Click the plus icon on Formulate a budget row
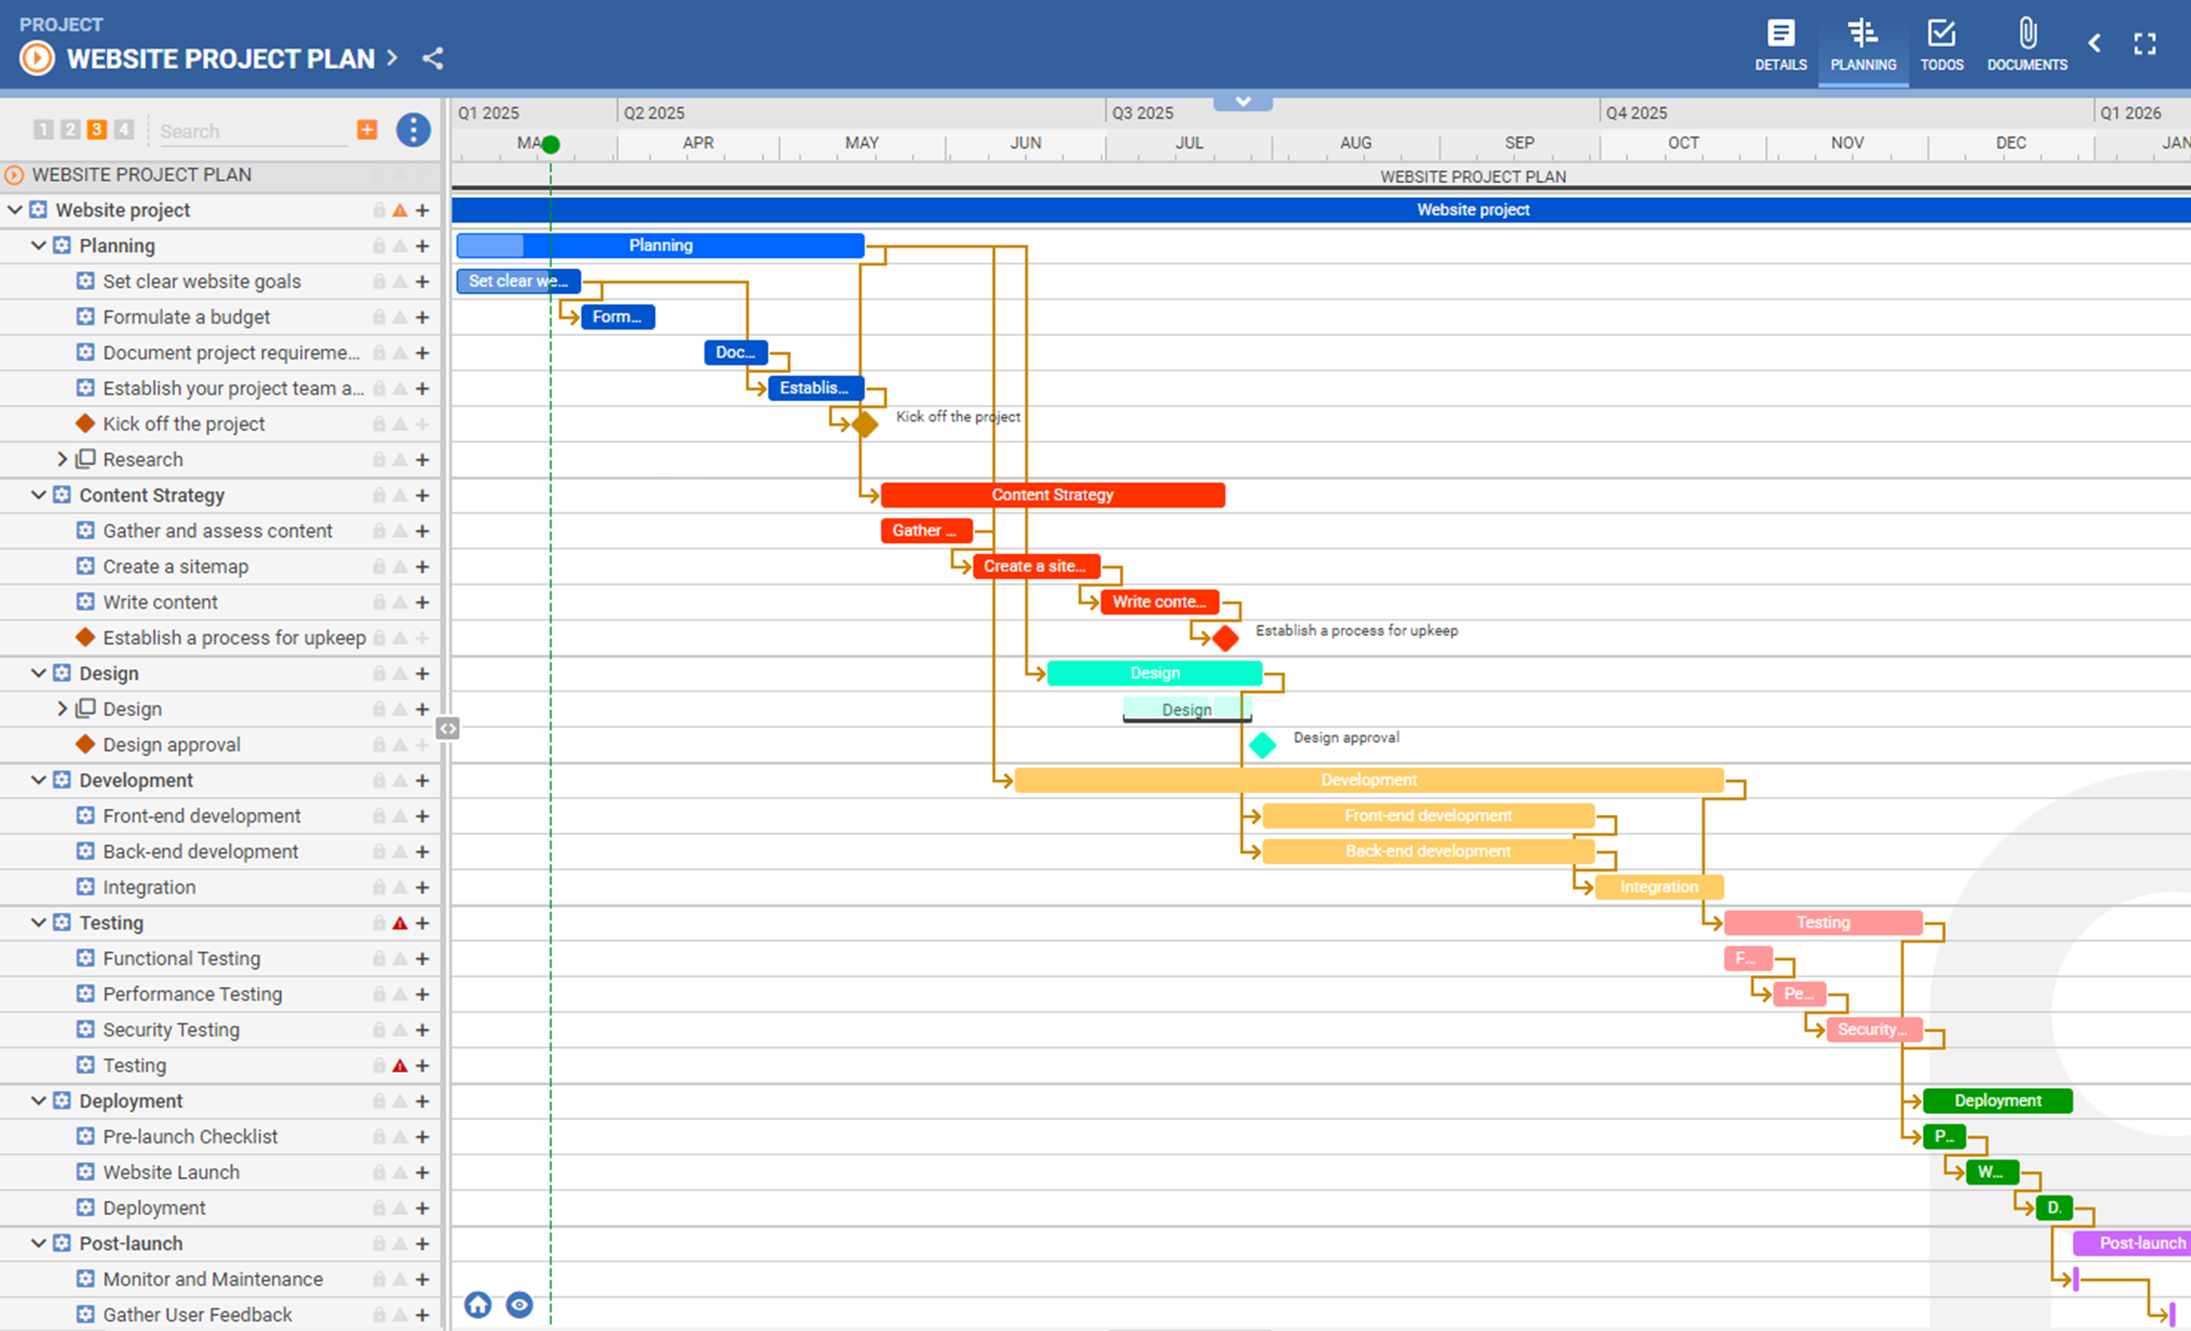 (x=423, y=317)
